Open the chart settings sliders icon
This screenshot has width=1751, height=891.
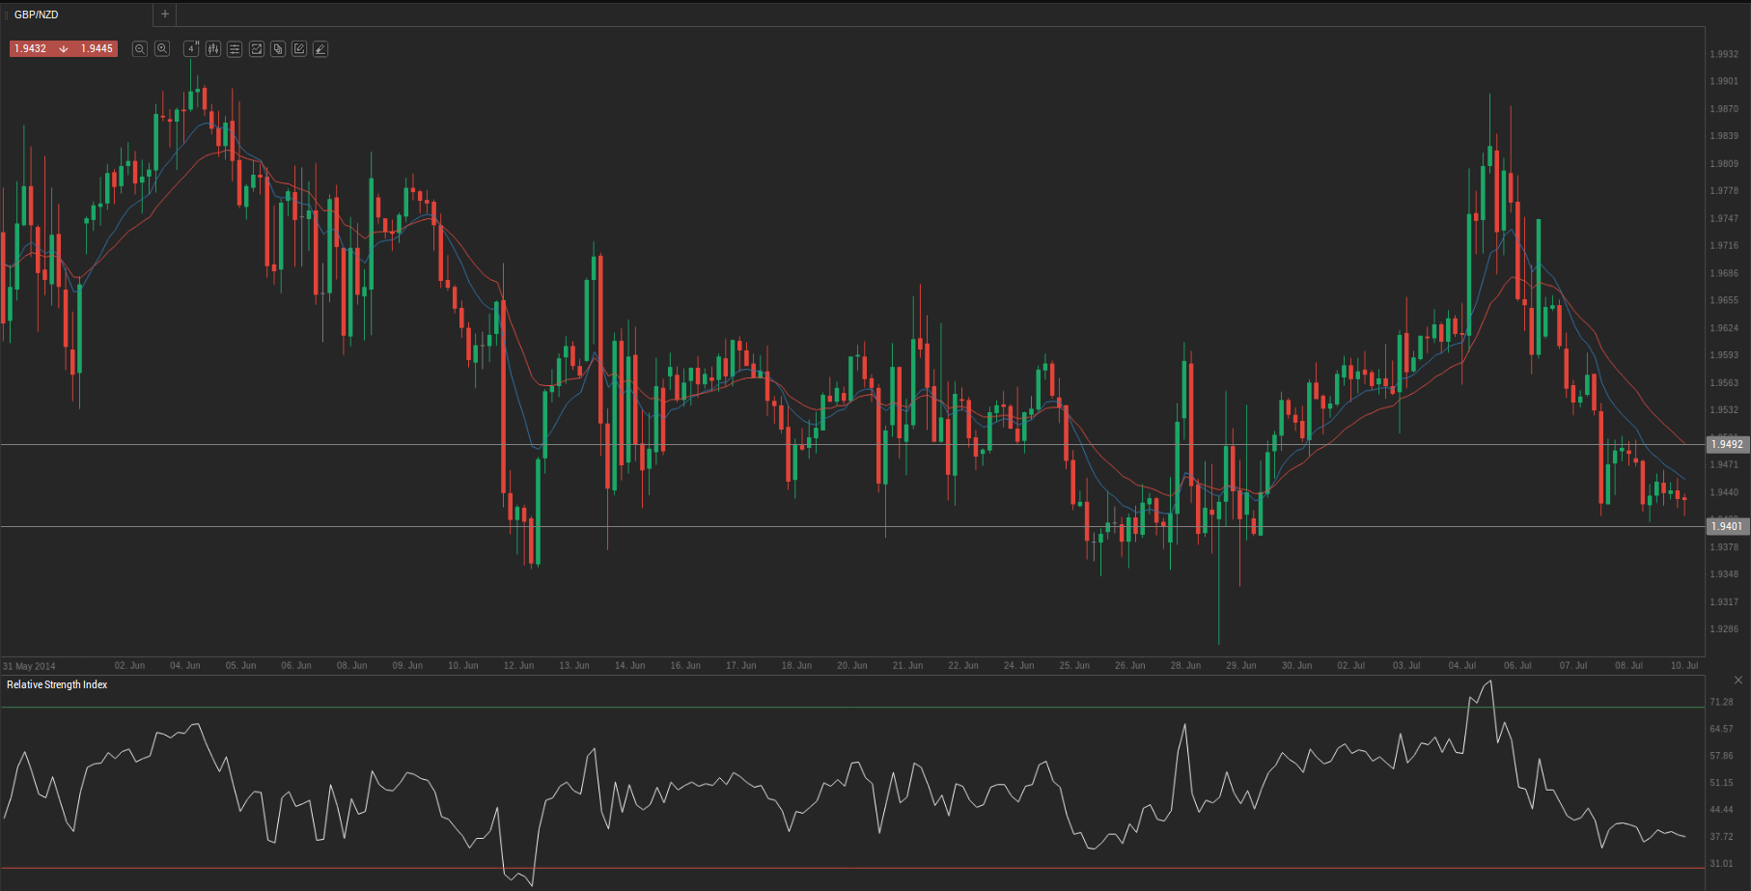[x=235, y=49]
